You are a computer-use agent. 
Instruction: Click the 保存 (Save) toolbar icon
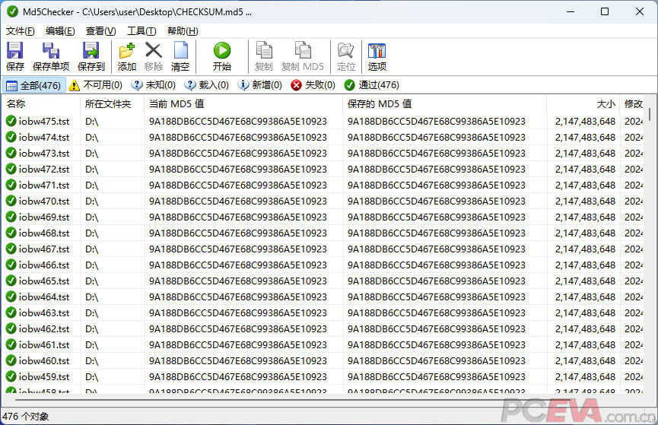pos(15,57)
